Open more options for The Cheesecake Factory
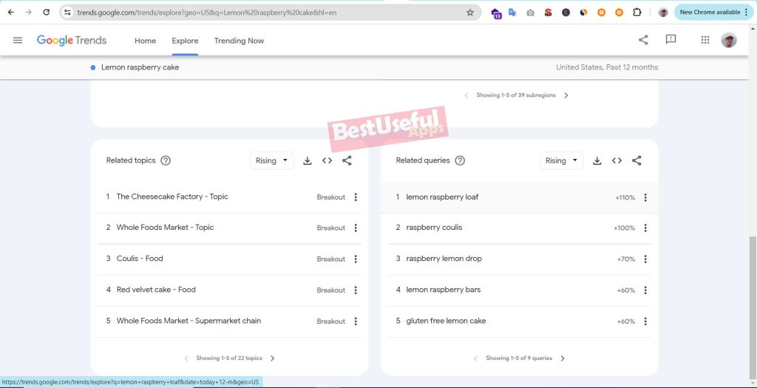Screen dimensions: 757x388 356,197
